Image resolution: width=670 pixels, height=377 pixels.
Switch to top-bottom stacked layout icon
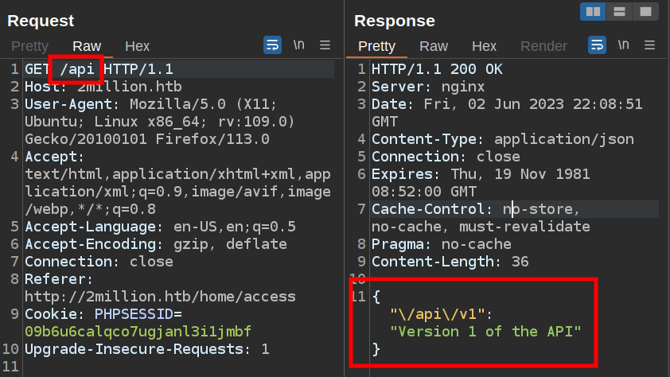pos(618,12)
